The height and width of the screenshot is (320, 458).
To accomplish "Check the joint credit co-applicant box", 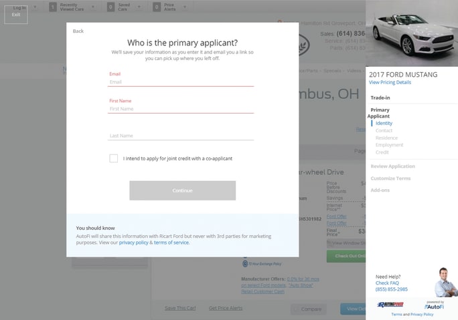I will pyautogui.click(x=114, y=158).
